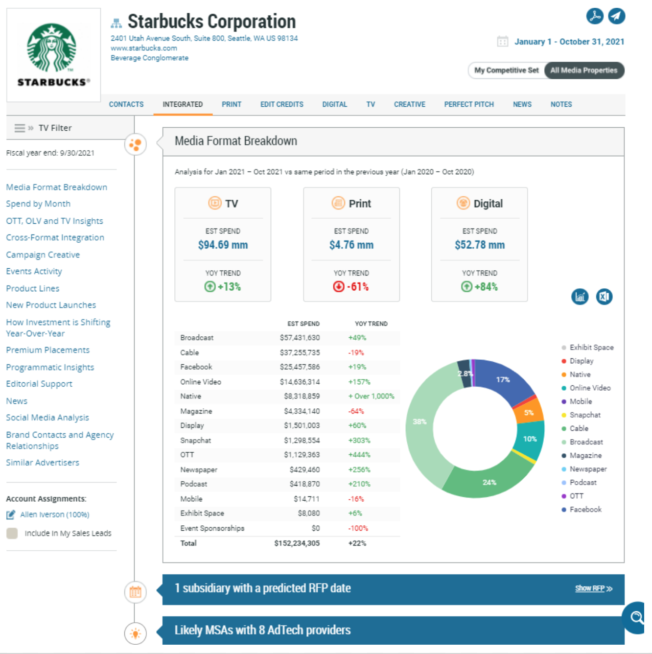Open the EDIT CREDITS tab

pos(282,104)
